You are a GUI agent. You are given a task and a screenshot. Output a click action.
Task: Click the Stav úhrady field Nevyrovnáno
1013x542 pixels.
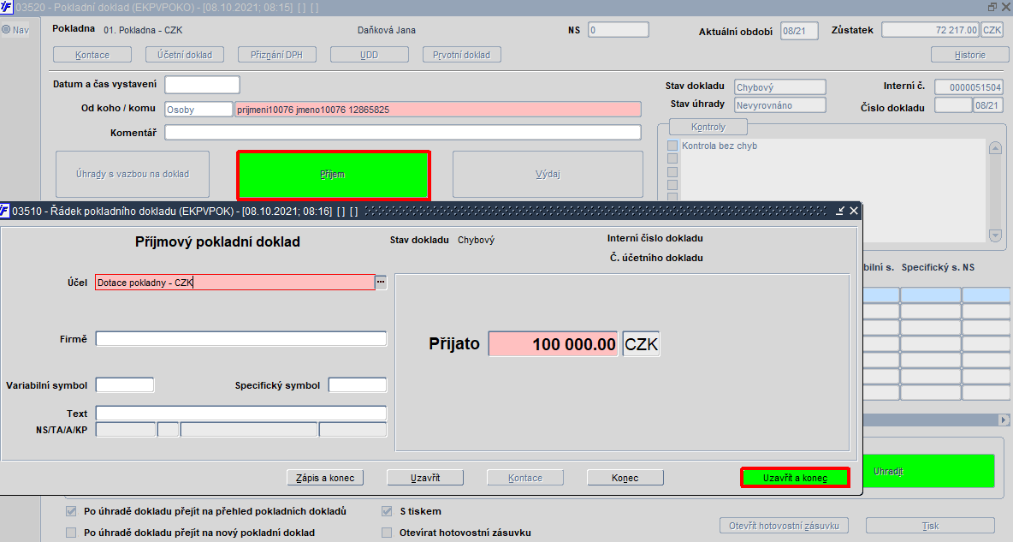tap(779, 104)
